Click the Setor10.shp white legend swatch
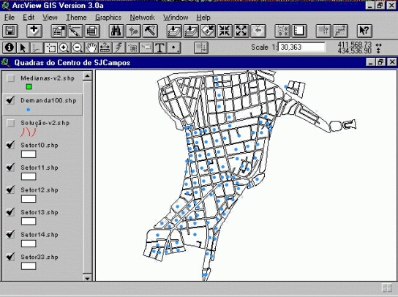The width and height of the screenshot is (398, 297). click(29, 154)
